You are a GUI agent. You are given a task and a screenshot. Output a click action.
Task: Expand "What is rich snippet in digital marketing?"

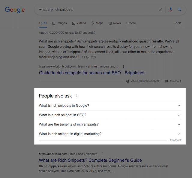tap(179, 134)
